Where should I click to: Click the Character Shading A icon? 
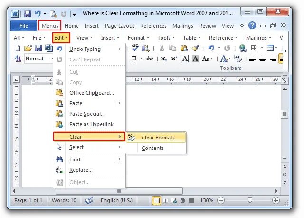tap(195, 59)
